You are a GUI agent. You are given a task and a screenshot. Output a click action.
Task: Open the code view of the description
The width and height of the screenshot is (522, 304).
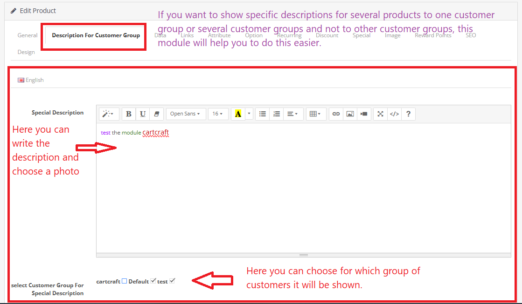pyautogui.click(x=394, y=114)
